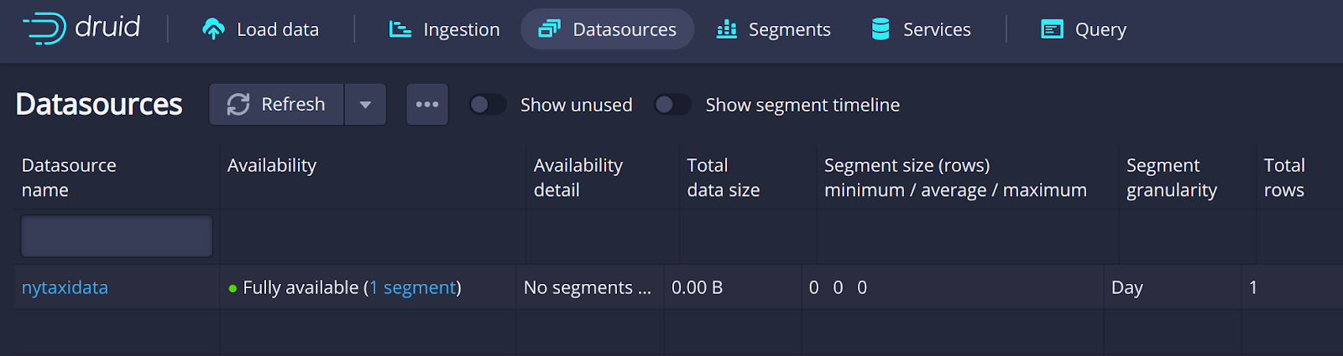Screen dimensions: 1343x356
Task: Click the Datasources stacked windows icon
Action: click(549, 29)
